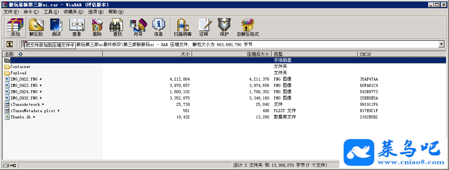Select the Container folder name

20,67
